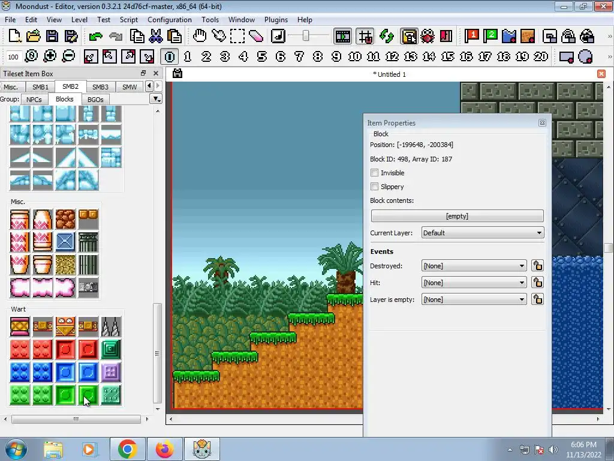Click the zoom out magnifier
The image size is (614, 461).
(68, 56)
